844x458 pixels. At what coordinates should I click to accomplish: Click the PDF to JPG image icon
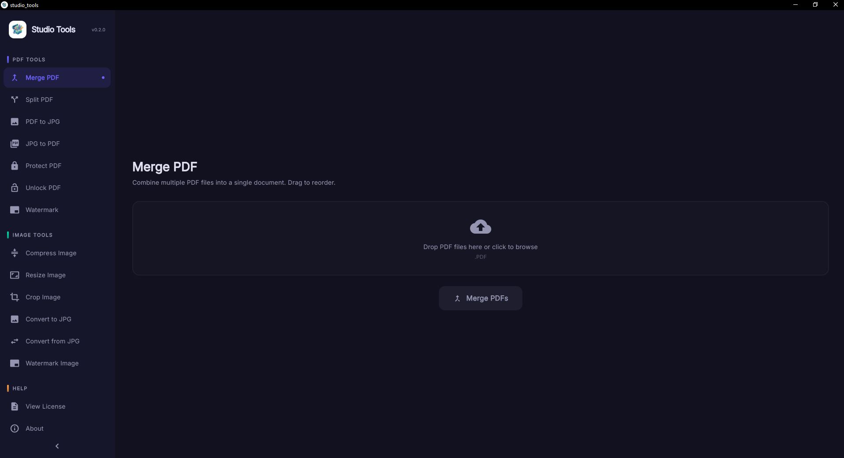(15, 122)
